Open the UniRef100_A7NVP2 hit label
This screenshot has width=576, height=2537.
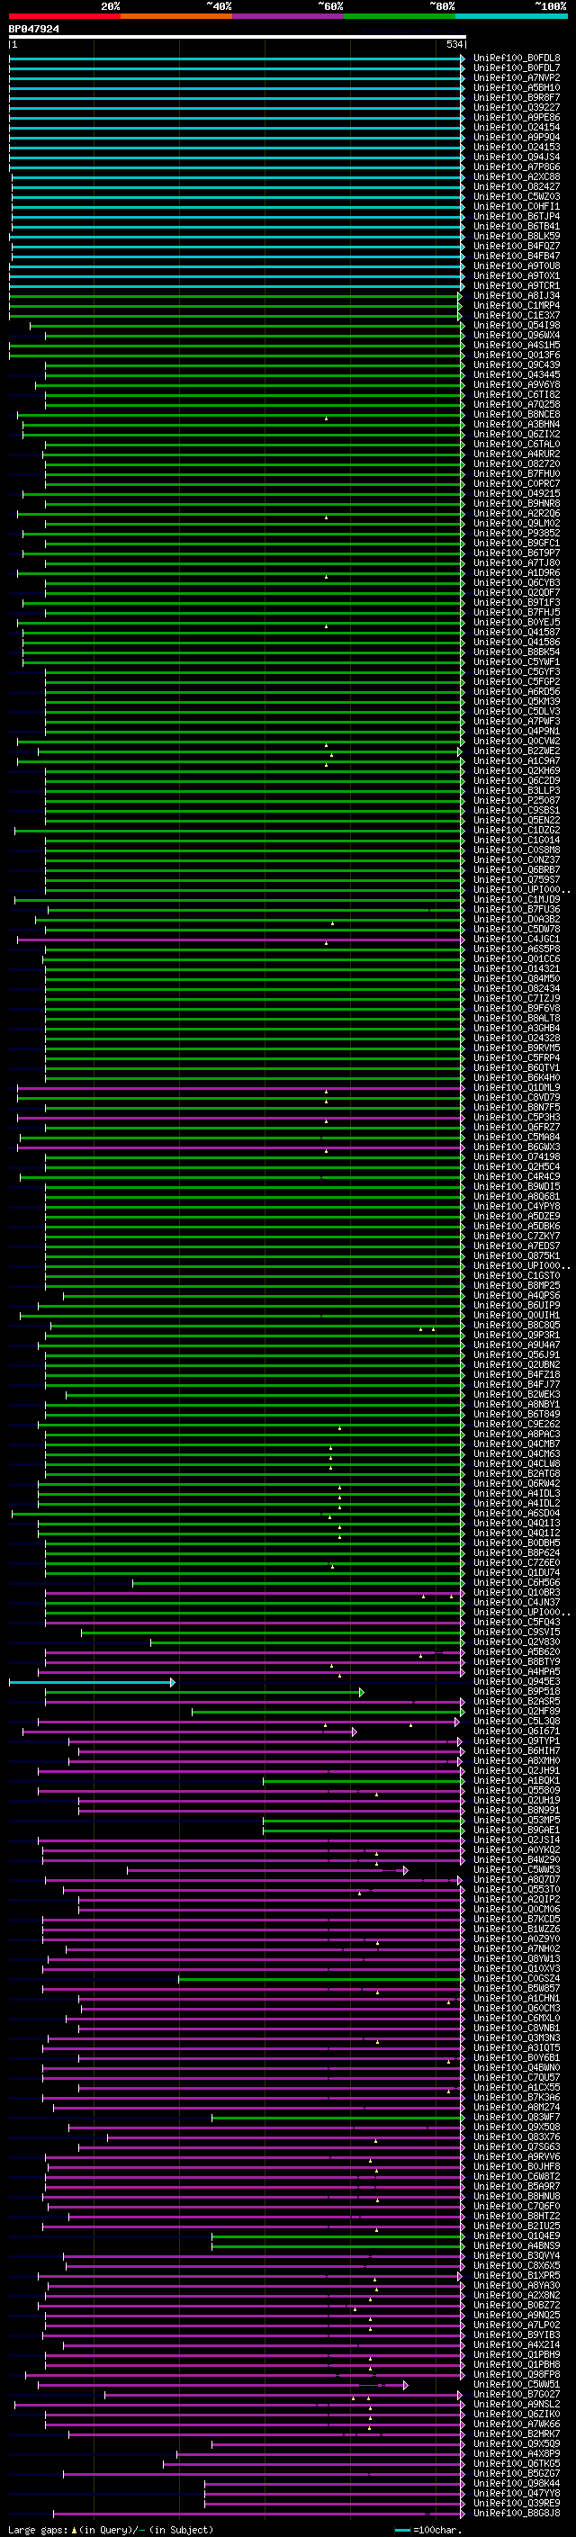click(x=516, y=77)
